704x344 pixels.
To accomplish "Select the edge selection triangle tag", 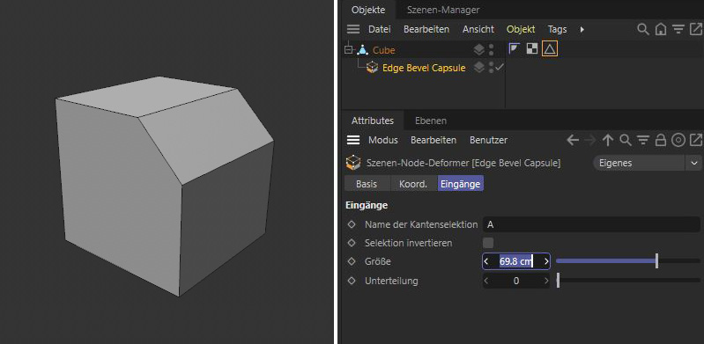I will pos(550,48).
